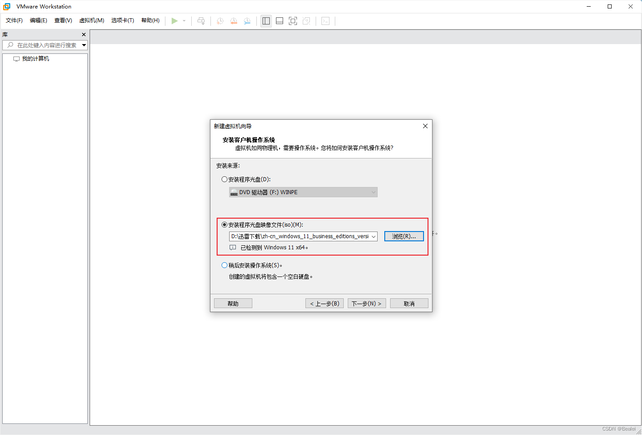Screen dimensions: 642x435
Task: Select the 稍后安装操作系统(S) radio button
Action: point(224,265)
